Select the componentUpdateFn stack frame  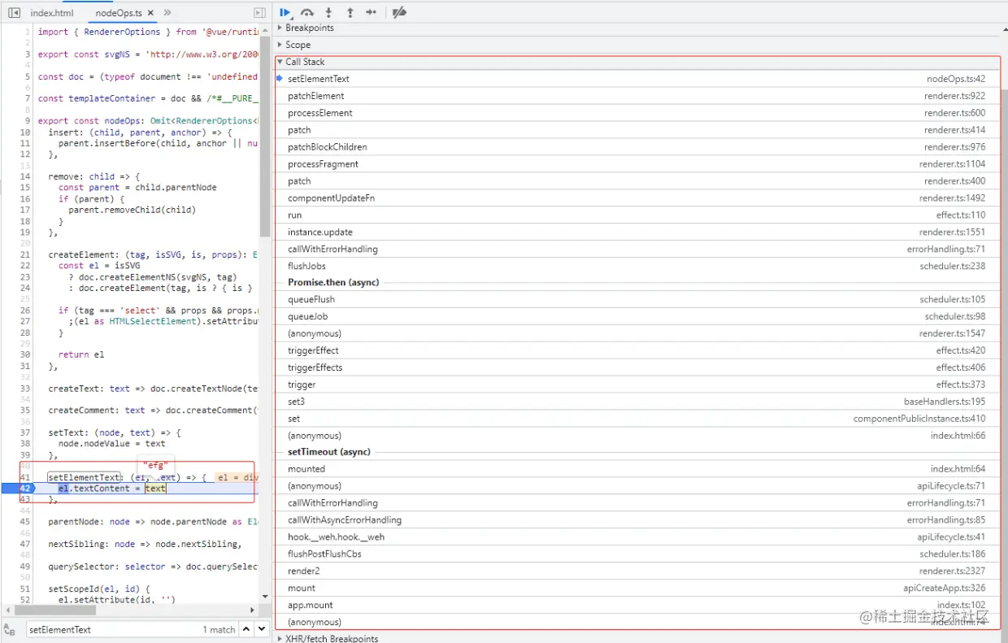pyautogui.click(x=638, y=198)
